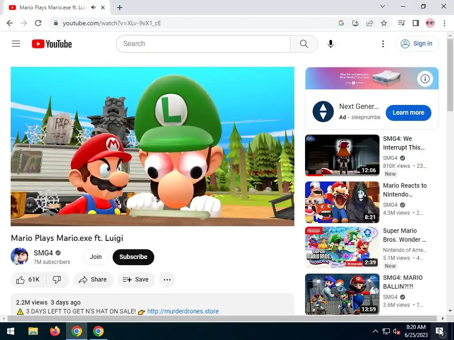This screenshot has height=340, width=454.
Task: Share the video
Action: pyautogui.click(x=93, y=280)
